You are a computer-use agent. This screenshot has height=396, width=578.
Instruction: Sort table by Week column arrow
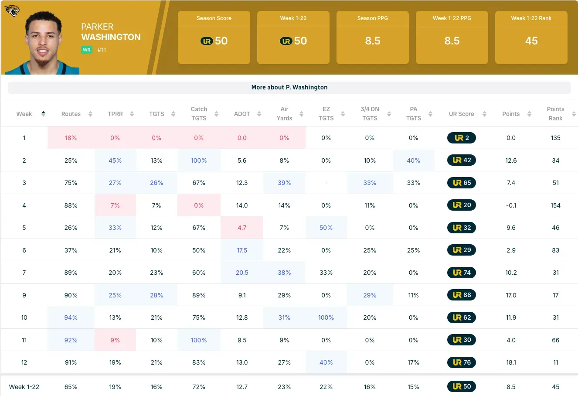point(43,114)
